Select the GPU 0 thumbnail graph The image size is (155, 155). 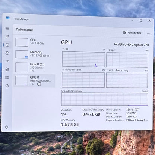pyautogui.click(x=22, y=80)
